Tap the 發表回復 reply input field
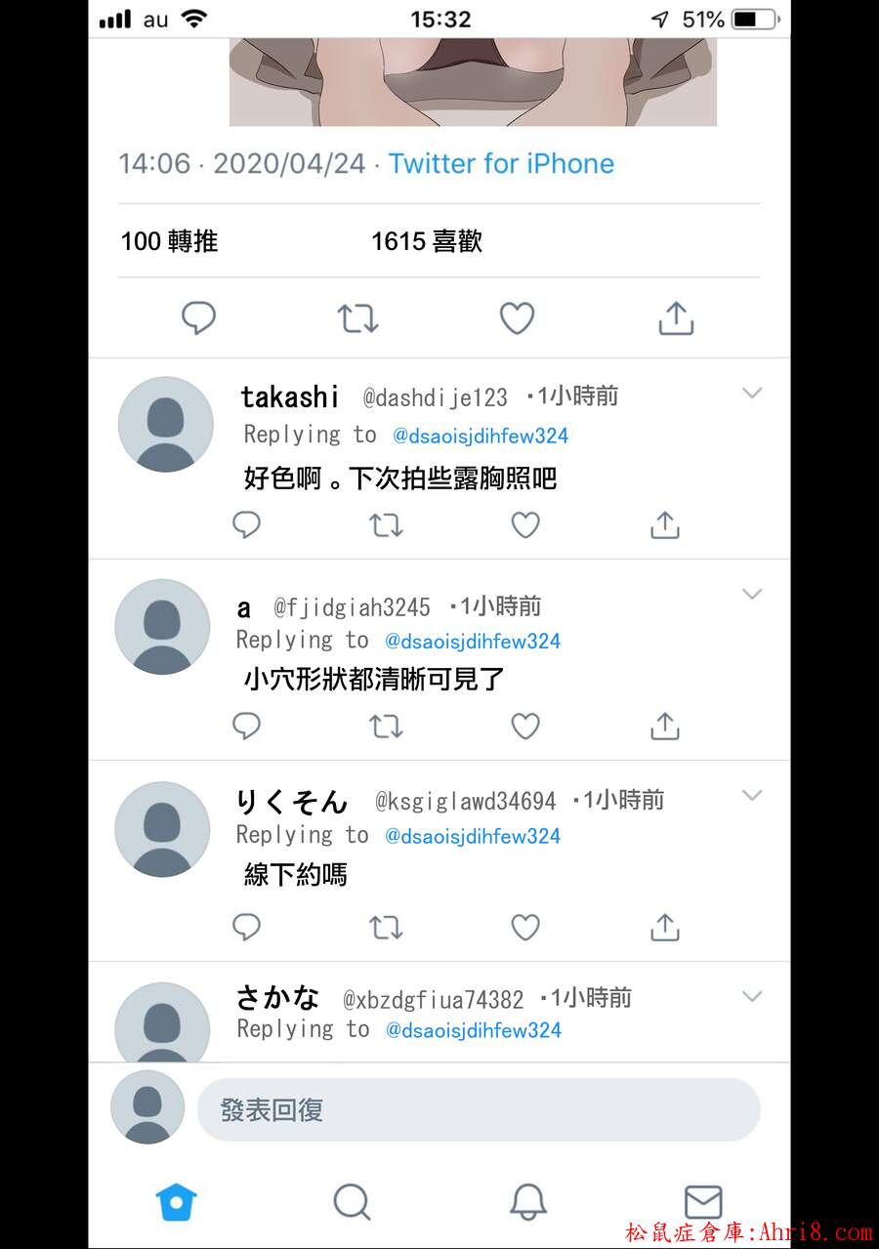 [479, 1110]
